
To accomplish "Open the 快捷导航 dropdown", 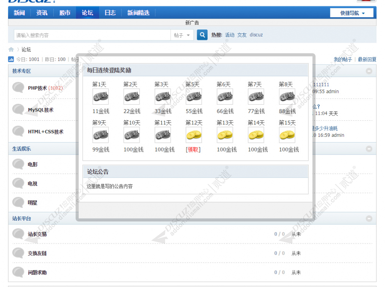I will (x=352, y=13).
